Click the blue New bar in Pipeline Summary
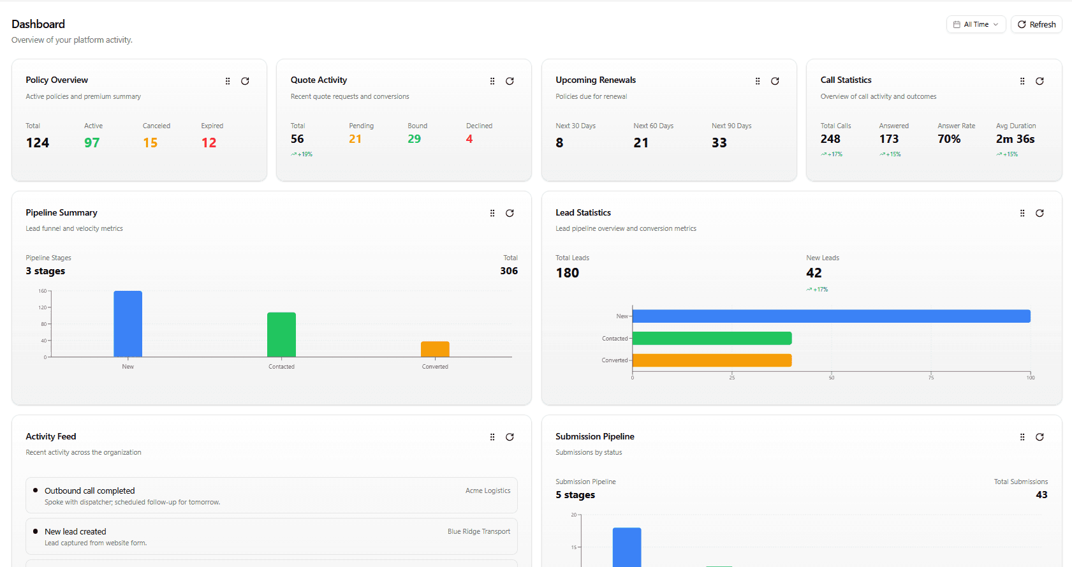Viewport: 1072px width, 567px height. [x=128, y=324]
